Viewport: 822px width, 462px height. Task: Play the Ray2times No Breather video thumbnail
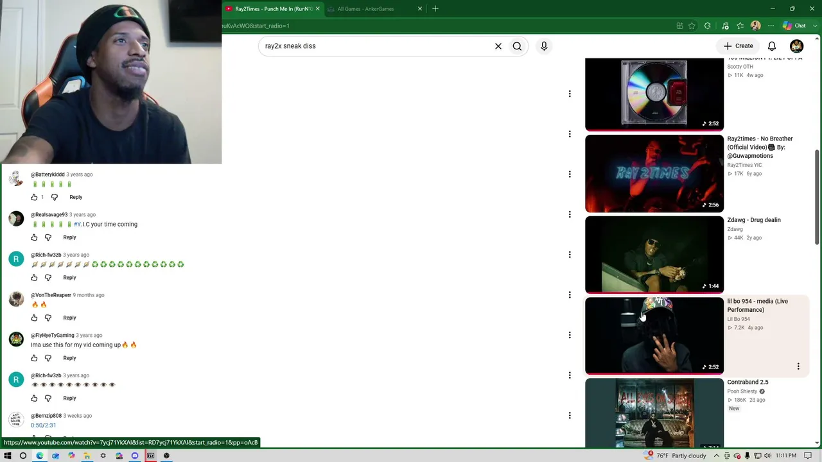click(x=654, y=173)
